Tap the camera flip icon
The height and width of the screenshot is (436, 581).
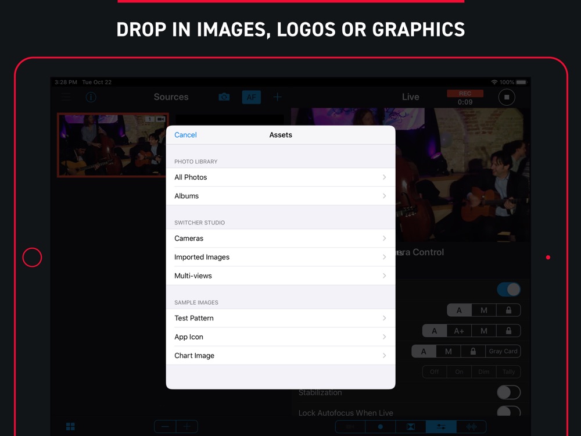pyautogui.click(x=224, y=97)
